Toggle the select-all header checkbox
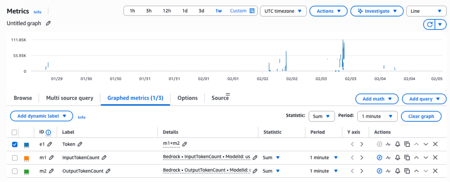450x182 pixels. pyautogui.click(x=15, y=132)
